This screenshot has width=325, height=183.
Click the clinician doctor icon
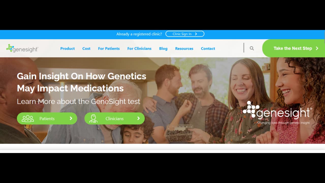coord(93,119)
